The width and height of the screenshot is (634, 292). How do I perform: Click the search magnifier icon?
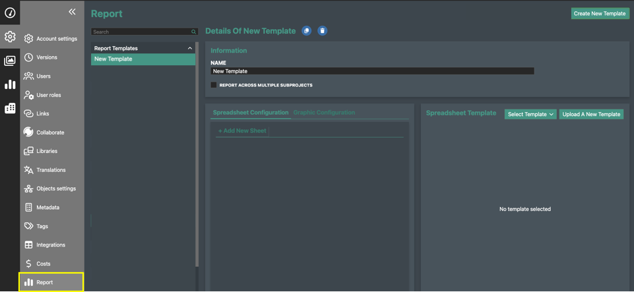tap(193, 32)
